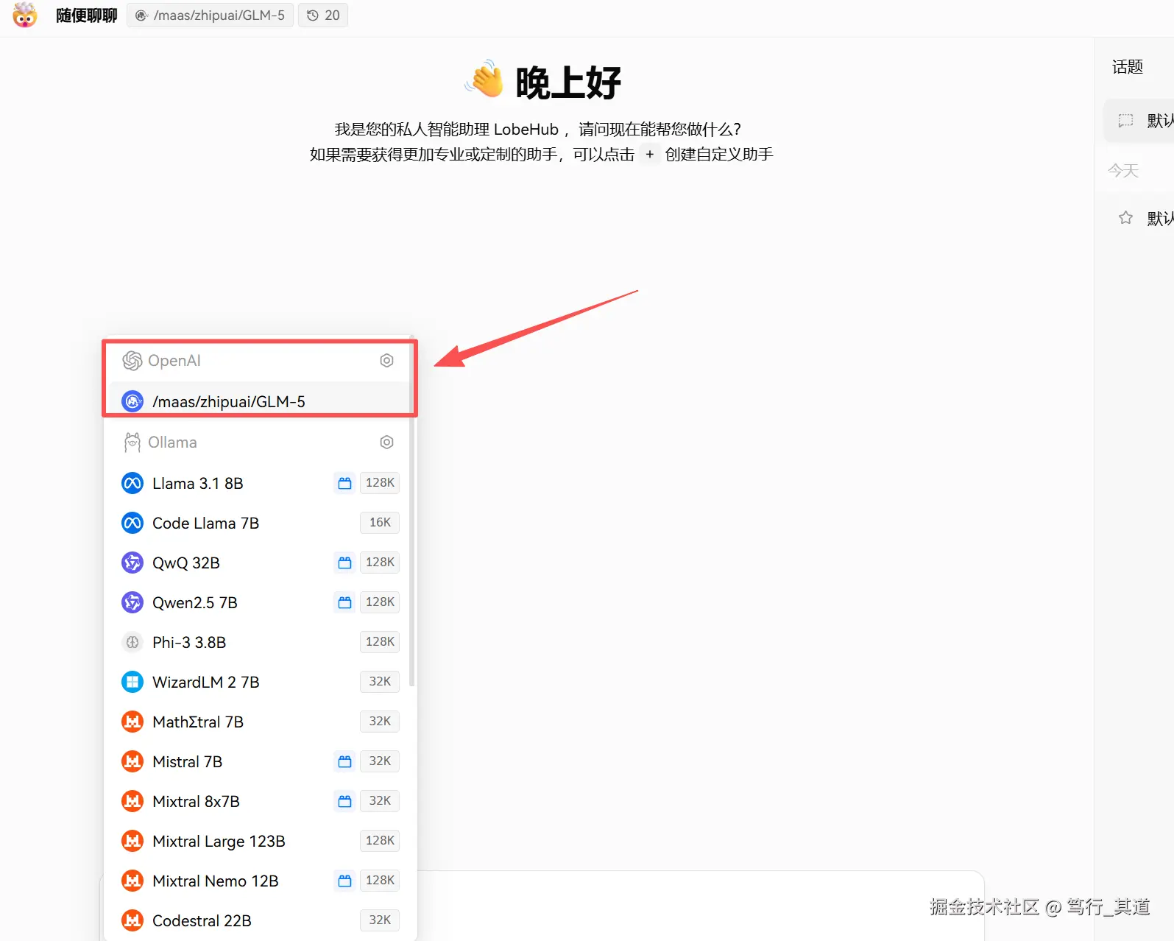Click the model list scrollbar
This screenshot has width=1174, height=941.
412,512
